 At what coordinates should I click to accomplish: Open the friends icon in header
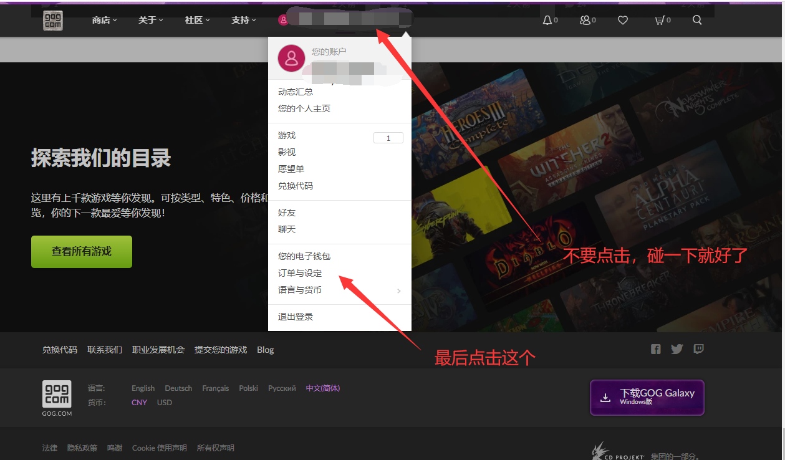point(585,20)
